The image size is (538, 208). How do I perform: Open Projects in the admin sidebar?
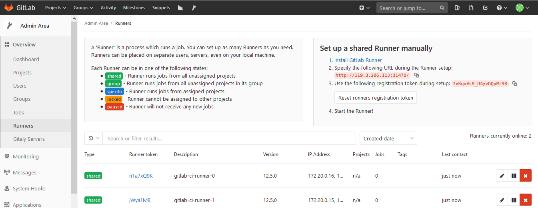[22, 72]
